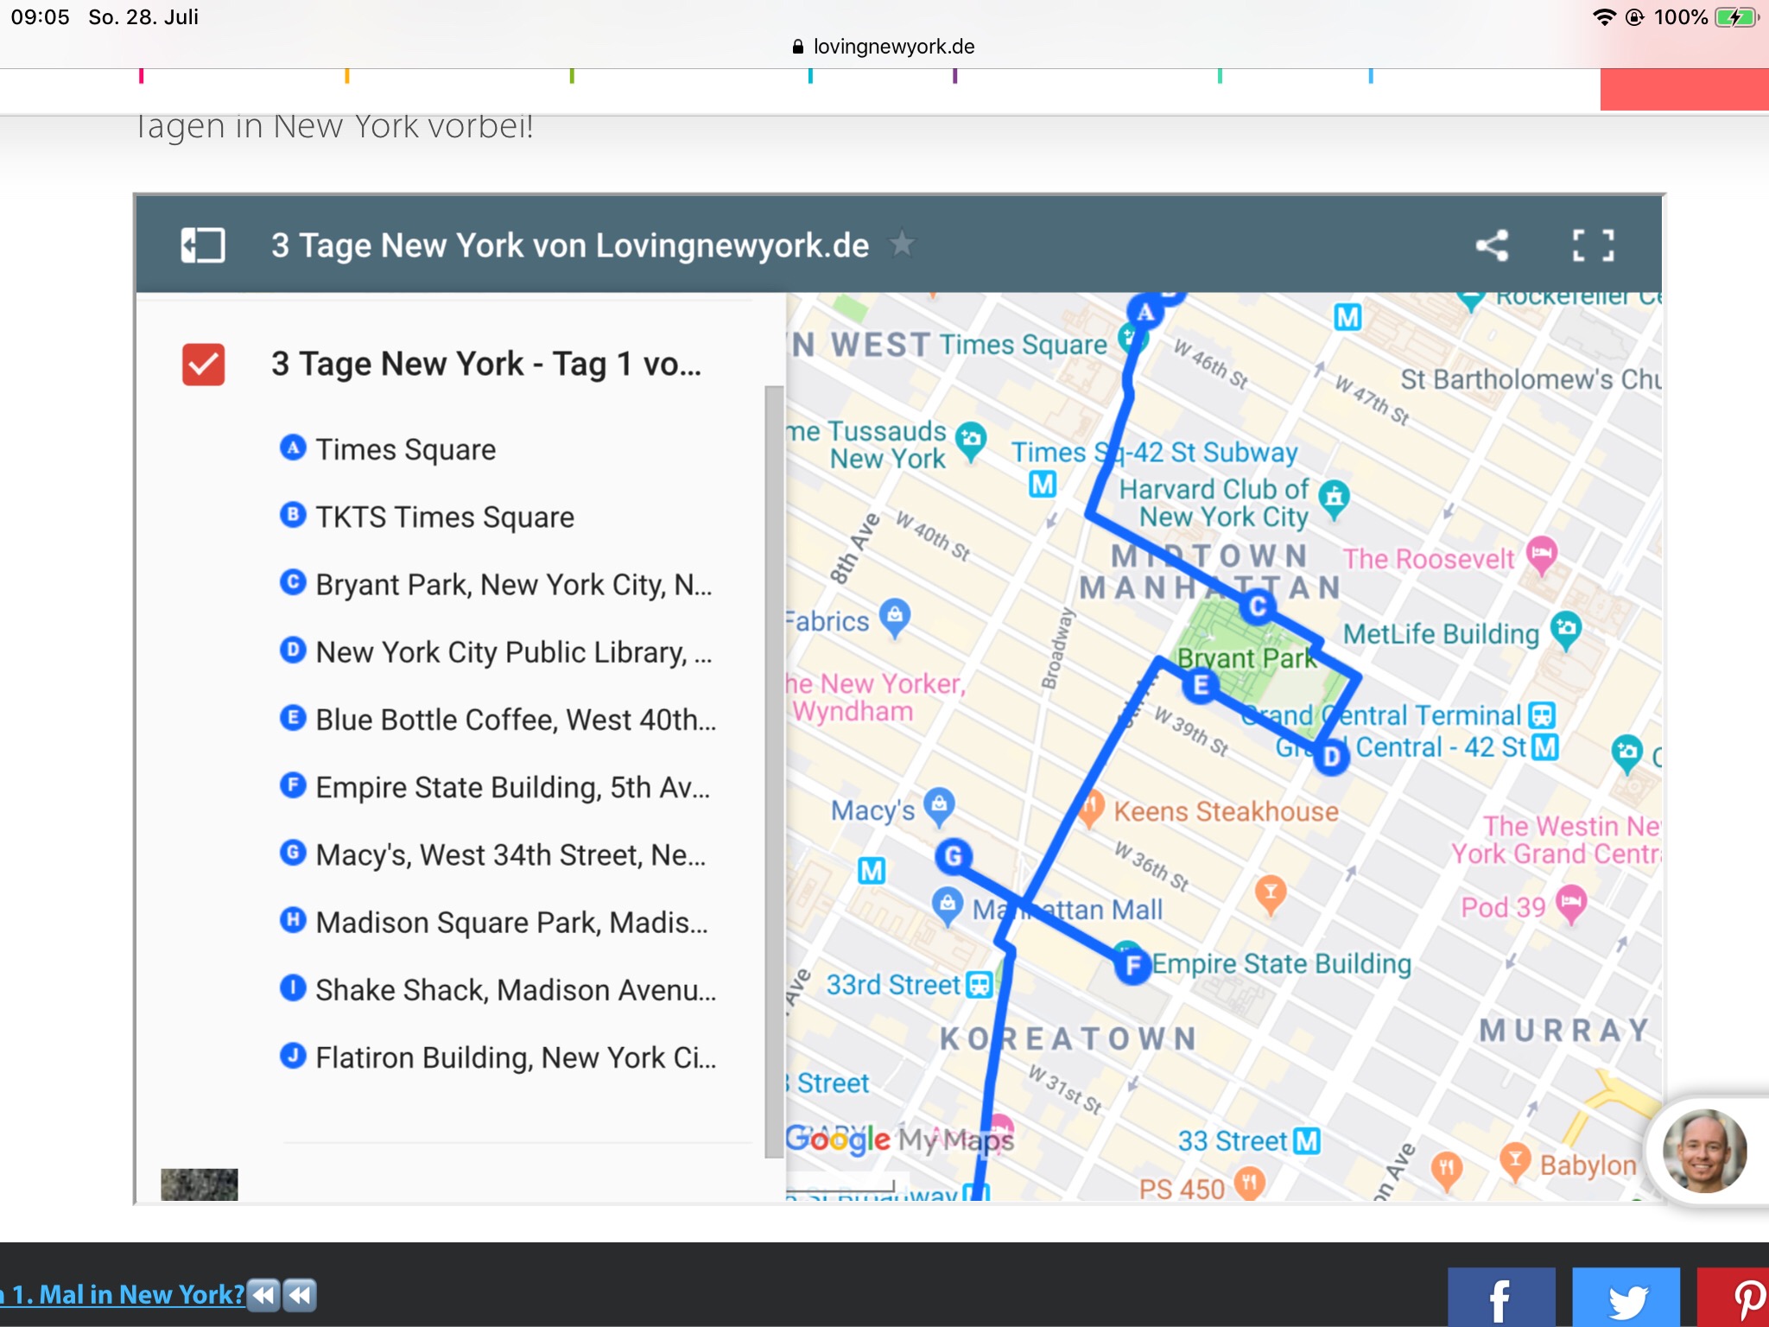Click map marker G at Macy's
Viewport: 1769px width, 1327px height.
point(954,856)
